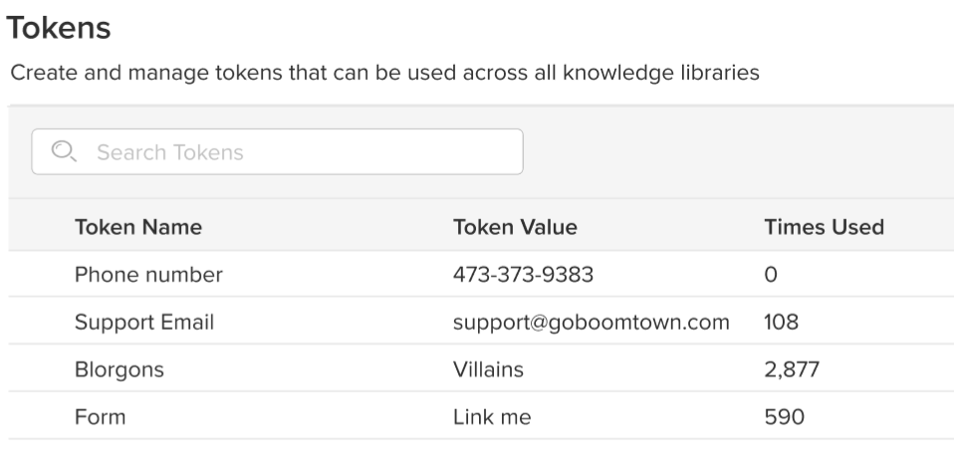Select the Villains token value
This screenshot has height=457, width=954.
click(488, 370)
